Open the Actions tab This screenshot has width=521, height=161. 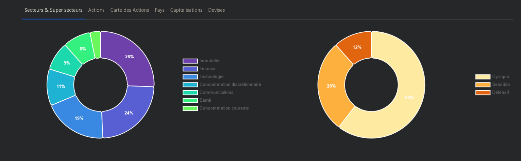tap(96, 10)
